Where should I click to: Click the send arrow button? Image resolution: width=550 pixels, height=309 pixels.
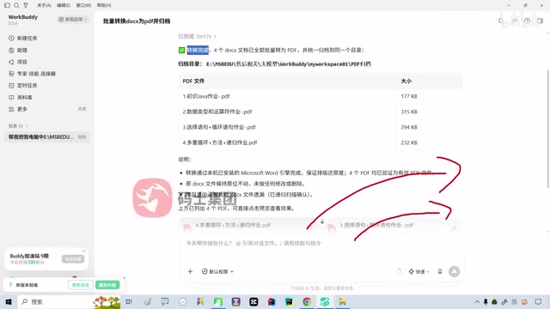(455, 271)
